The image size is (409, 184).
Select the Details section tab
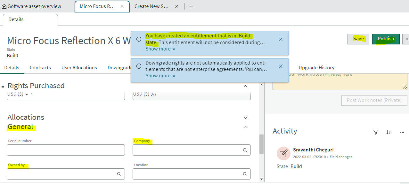coord(12,68)
